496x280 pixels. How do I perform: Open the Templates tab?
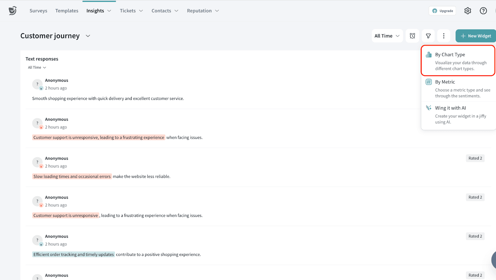pos(67,11)
